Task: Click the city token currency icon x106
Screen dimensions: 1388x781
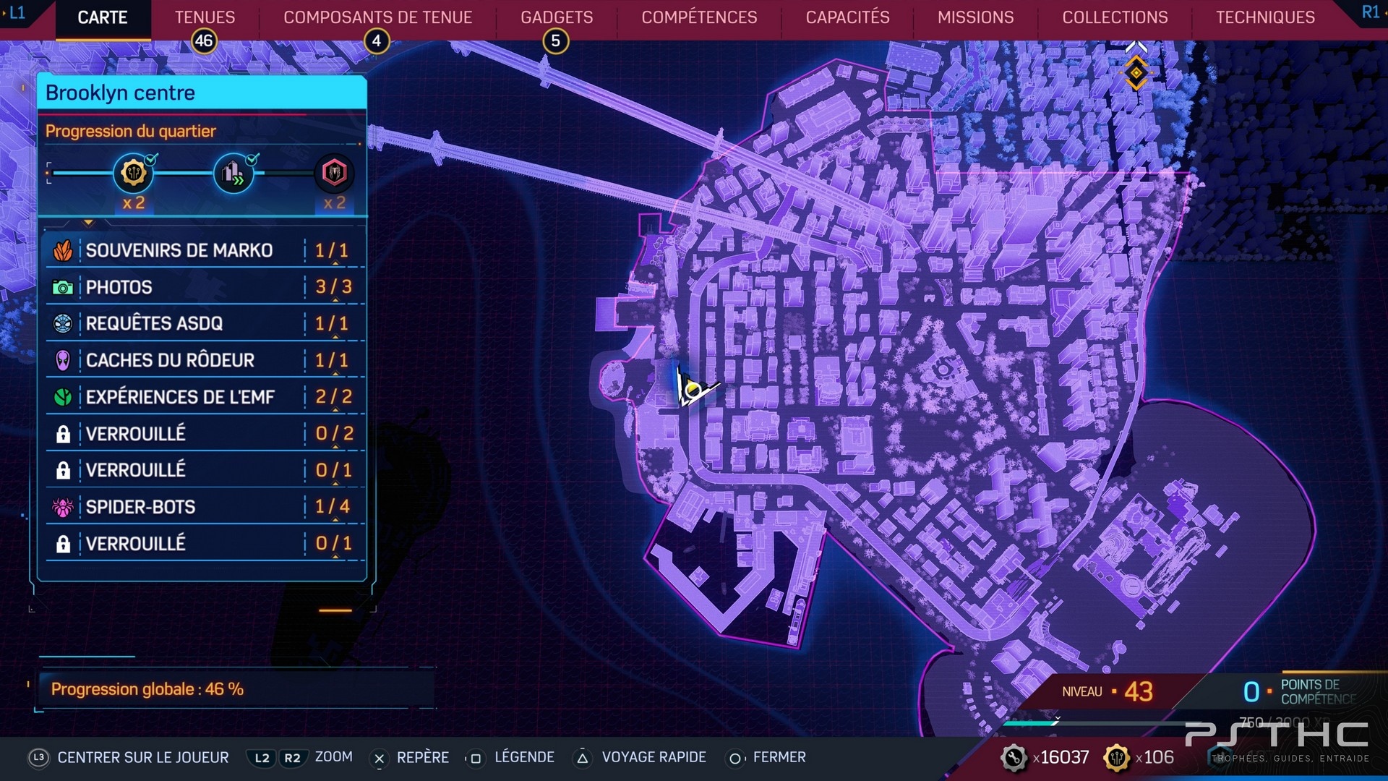Action: pyautogui.click(x=1117, y=758)
